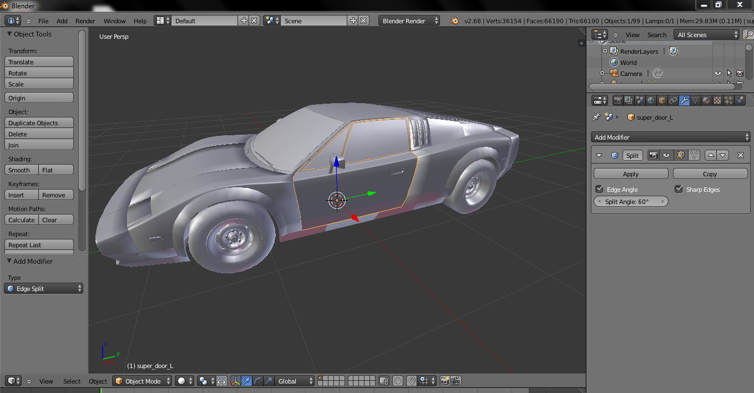Remove the Edge Split modifier with X

[x=740, y=155]
